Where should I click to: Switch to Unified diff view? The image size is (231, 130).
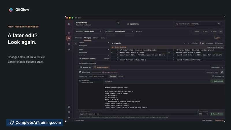click(x=194, y=43)
